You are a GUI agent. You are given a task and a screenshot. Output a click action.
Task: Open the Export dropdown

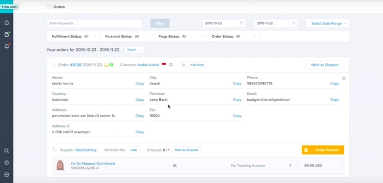134,50
